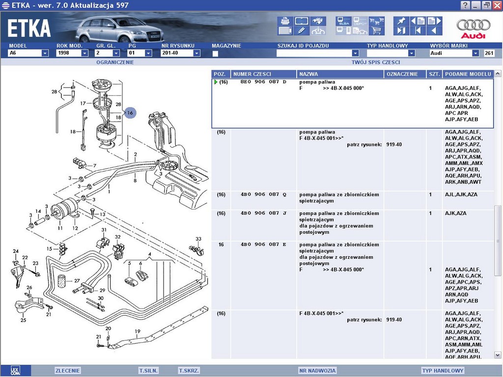The width and height of the screenshot is (503, 377).
Task: Click the OGRANICZENIE link
Action: (x=115, y=62)
